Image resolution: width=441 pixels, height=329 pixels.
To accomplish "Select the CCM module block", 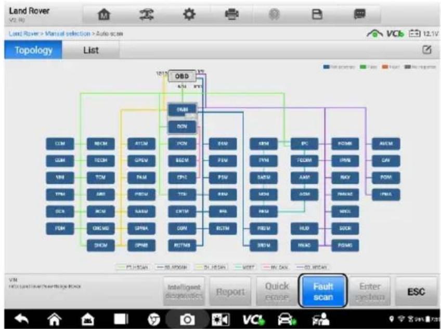I will [60, 144].
